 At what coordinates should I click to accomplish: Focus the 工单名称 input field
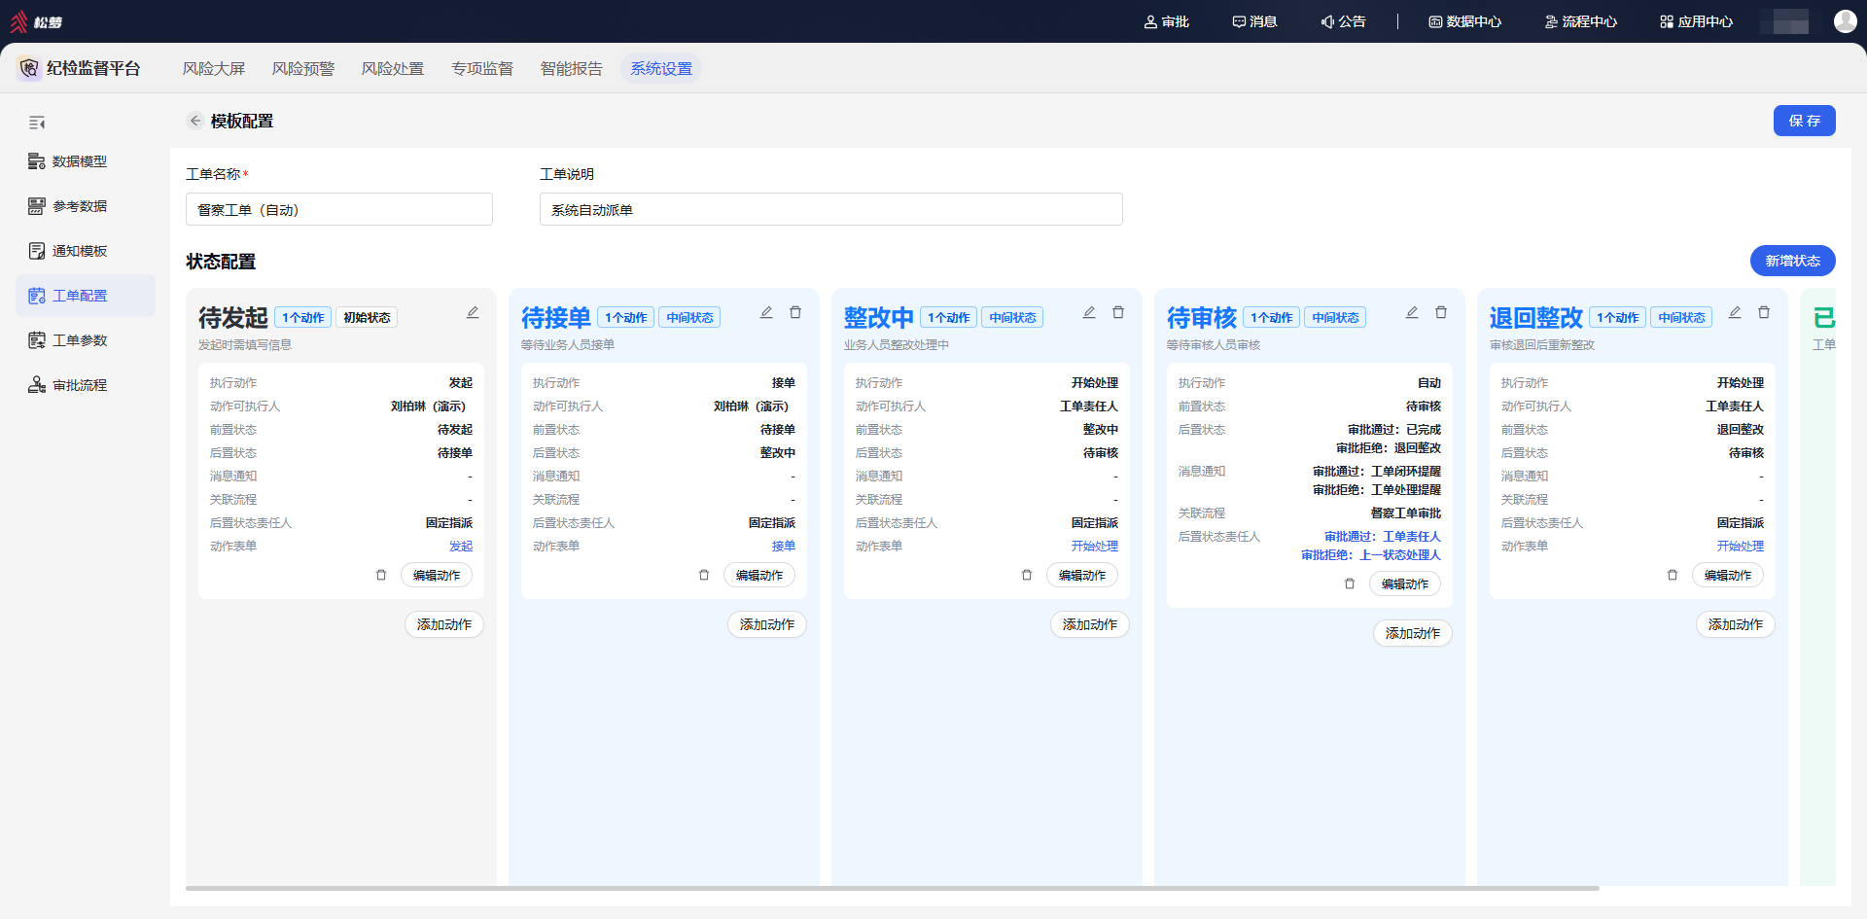coord(339,209)
